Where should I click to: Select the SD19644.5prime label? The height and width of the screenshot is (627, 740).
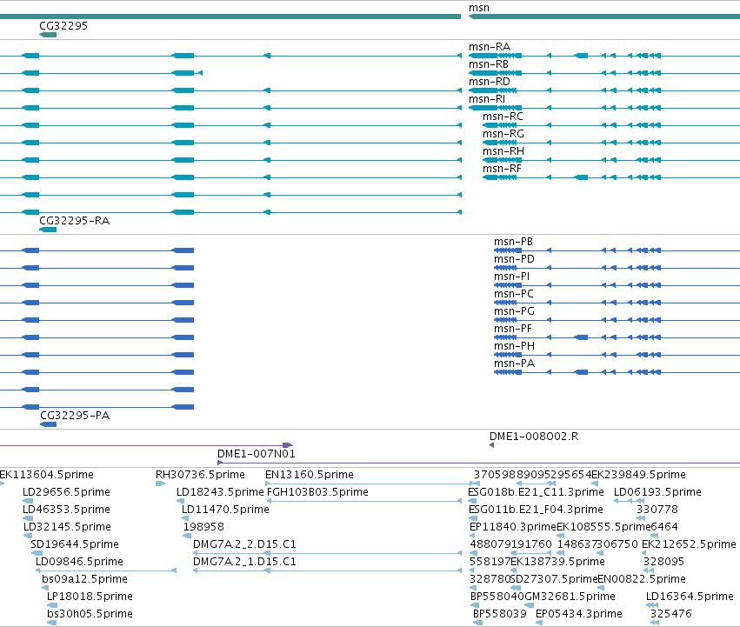click(75, 545)
